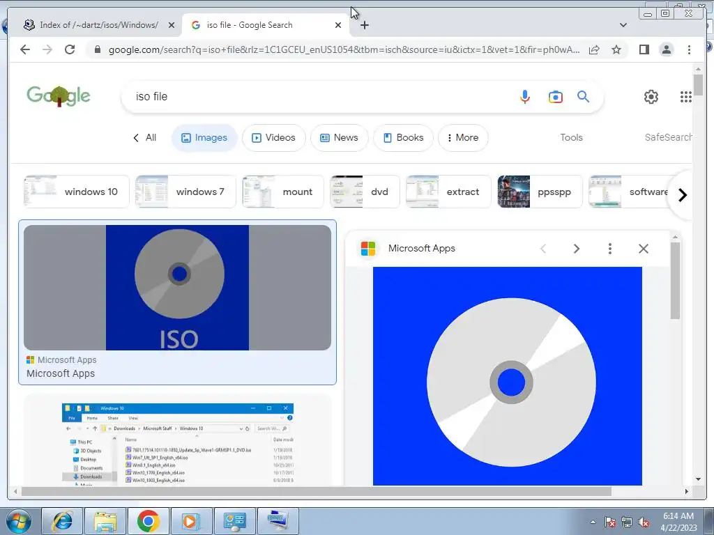Open the Chrome side panel
Screen dimensions: 714x535
point(644,49)
